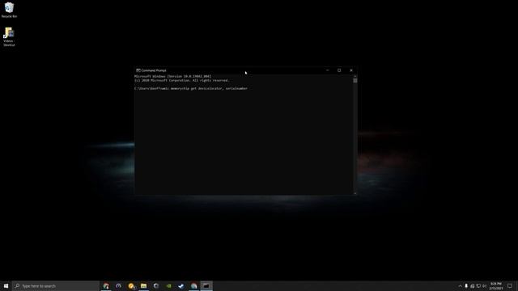Select the Videos Shortcut desktop icon
The image size is (518, 291).
point(9,36)
